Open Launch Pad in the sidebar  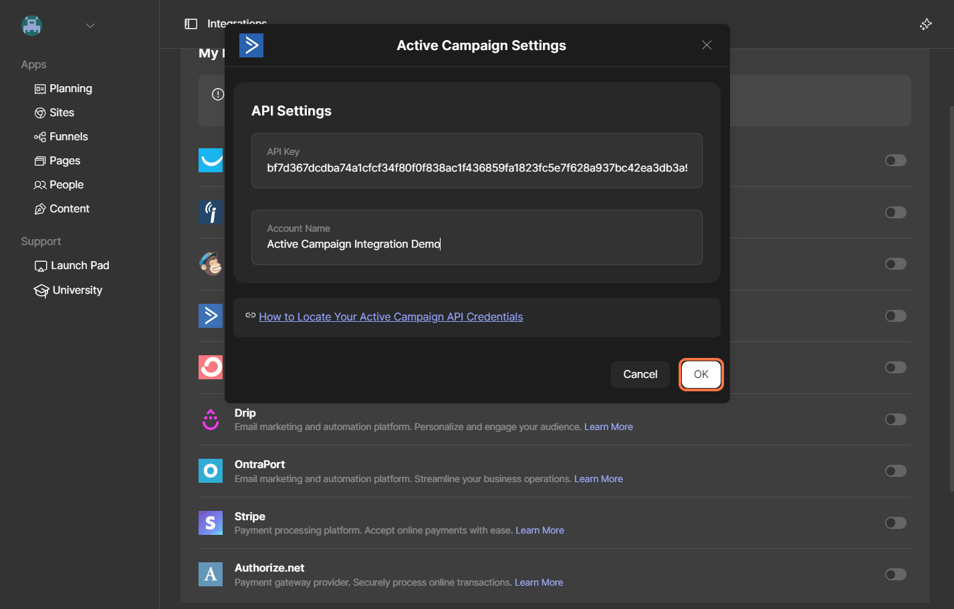click(80, 265)
